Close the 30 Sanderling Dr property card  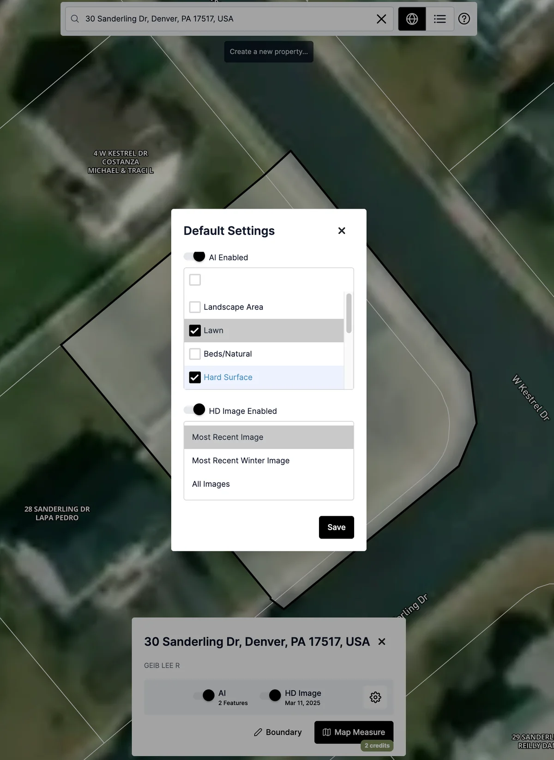pos(382,641)
